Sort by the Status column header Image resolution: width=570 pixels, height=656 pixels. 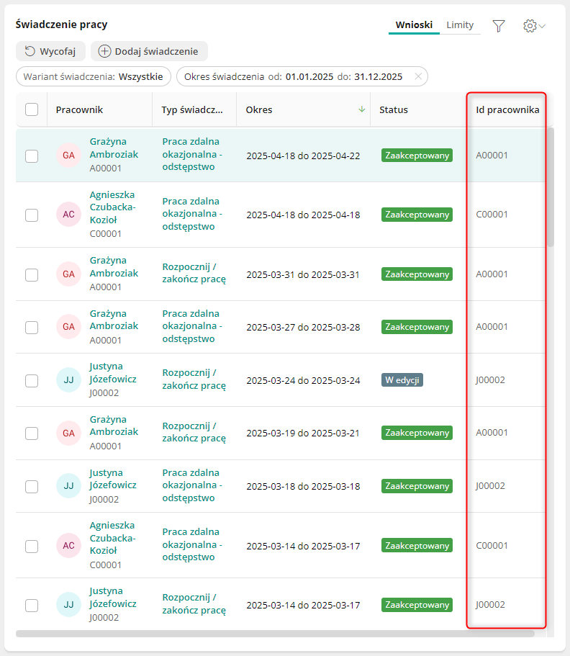[x=394, y=109]
